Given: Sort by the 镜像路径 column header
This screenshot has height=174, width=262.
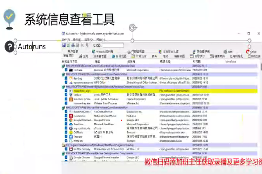Looking at the screenshot, I should (165, 61).
